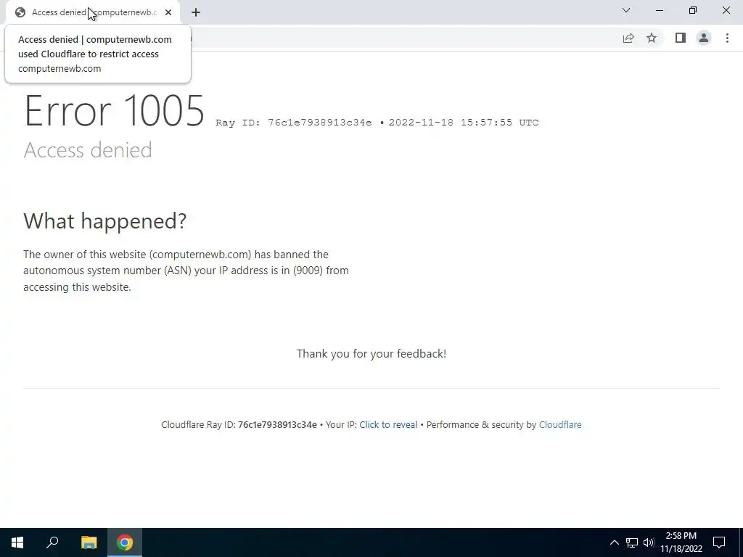
Task: Open a new browser tab
Action: (x=196, y=12)
